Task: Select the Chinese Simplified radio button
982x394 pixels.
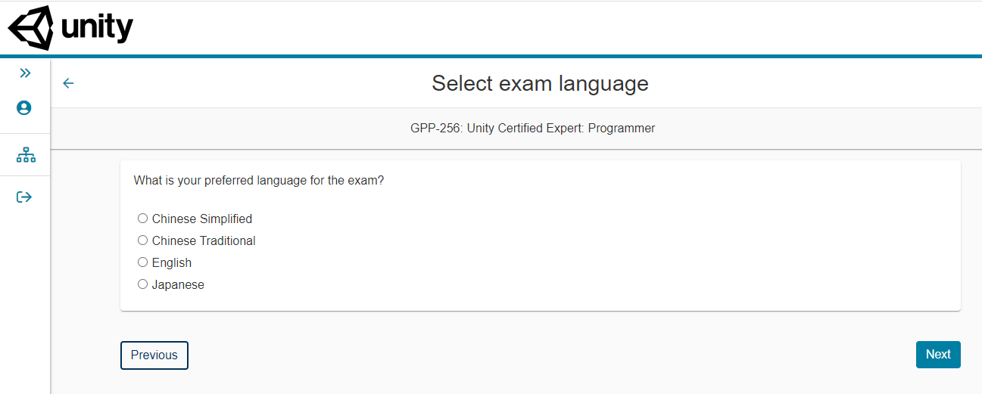Action: pos(142,219)
